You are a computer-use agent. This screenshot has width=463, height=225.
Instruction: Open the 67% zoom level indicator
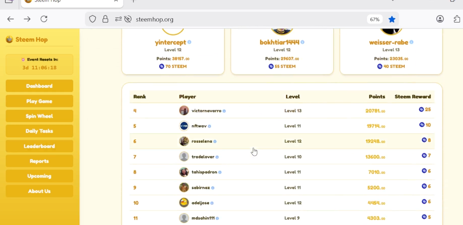[x=374, y=19]
